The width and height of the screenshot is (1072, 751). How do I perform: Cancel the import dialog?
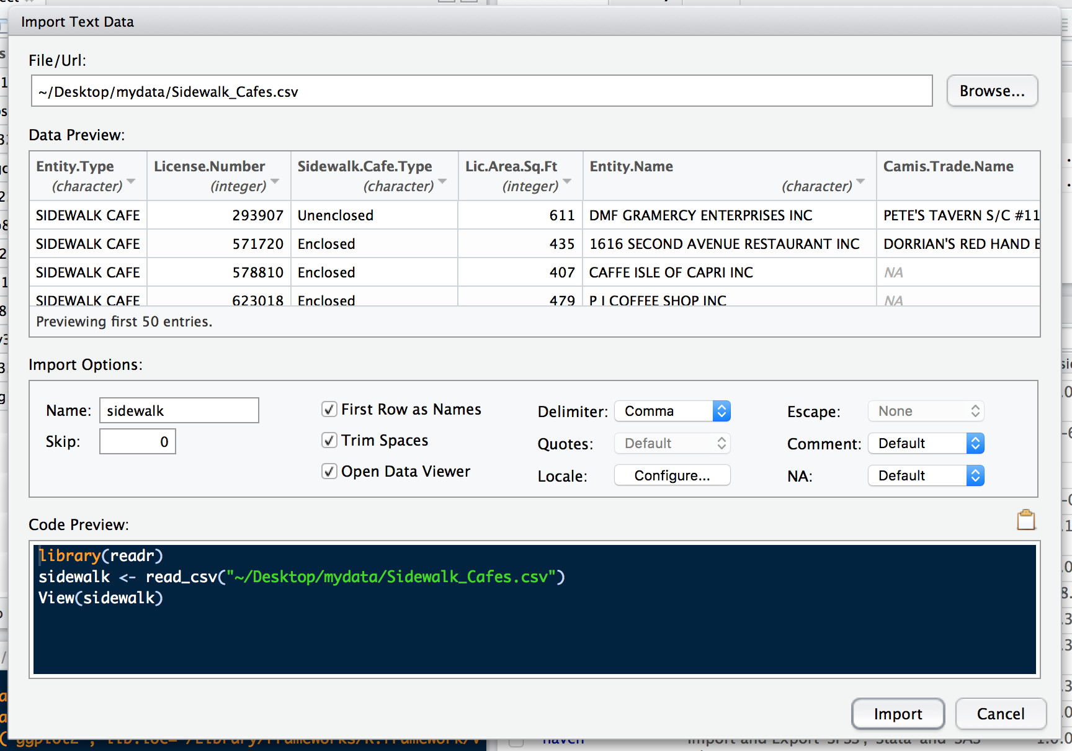[1001, 714]
